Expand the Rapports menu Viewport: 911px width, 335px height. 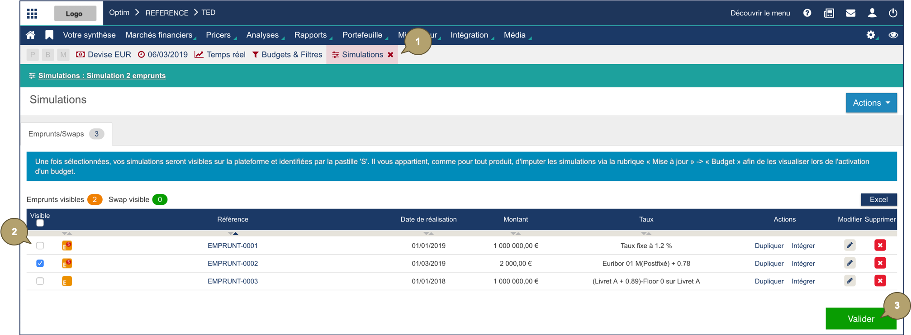pos(310,35)
